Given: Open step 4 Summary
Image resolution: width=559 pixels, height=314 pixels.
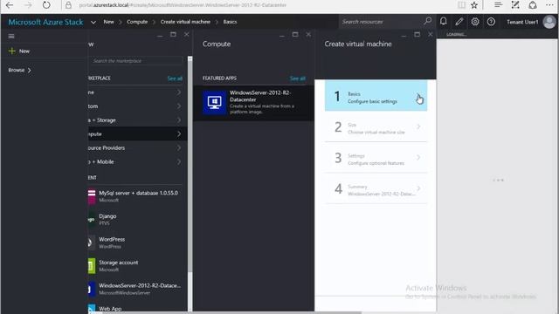Looking at the screenshot, I should (376, 189).
